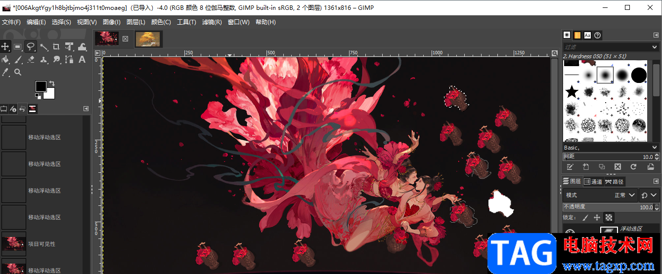
Task: Select the Clone stamp tool
Action: coord(44,59)
